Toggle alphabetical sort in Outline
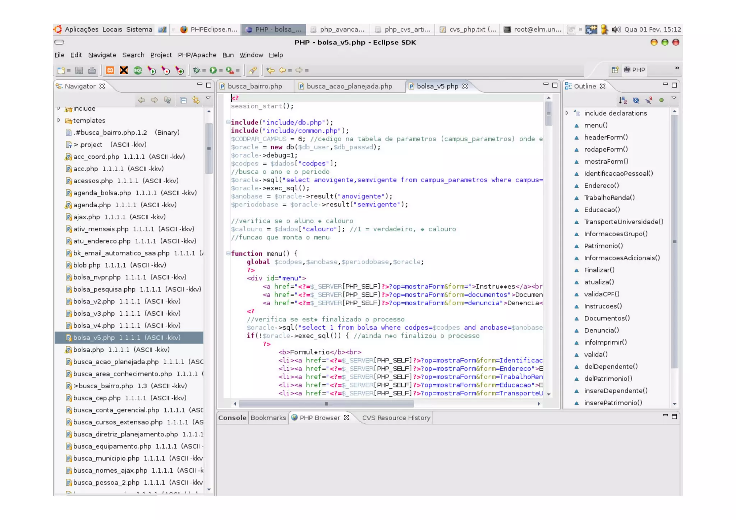This screenshot has width=736, height=520. pos(623,100)
